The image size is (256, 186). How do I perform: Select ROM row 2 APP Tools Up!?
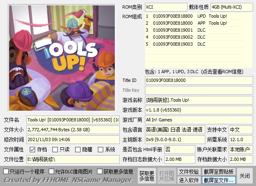pyautogui.click(x=194, y=23)
